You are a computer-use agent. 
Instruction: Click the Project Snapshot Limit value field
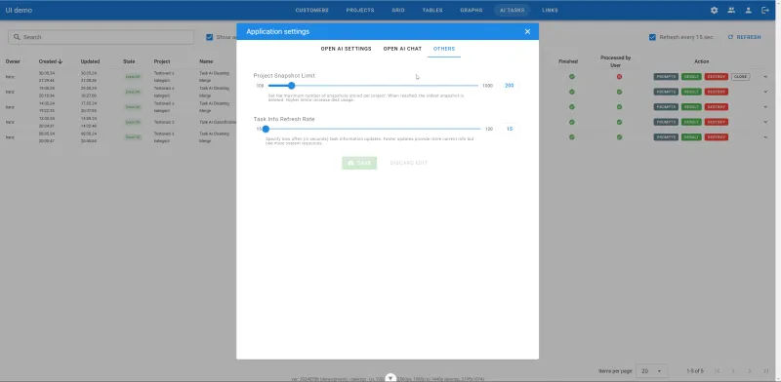[509, 86]
